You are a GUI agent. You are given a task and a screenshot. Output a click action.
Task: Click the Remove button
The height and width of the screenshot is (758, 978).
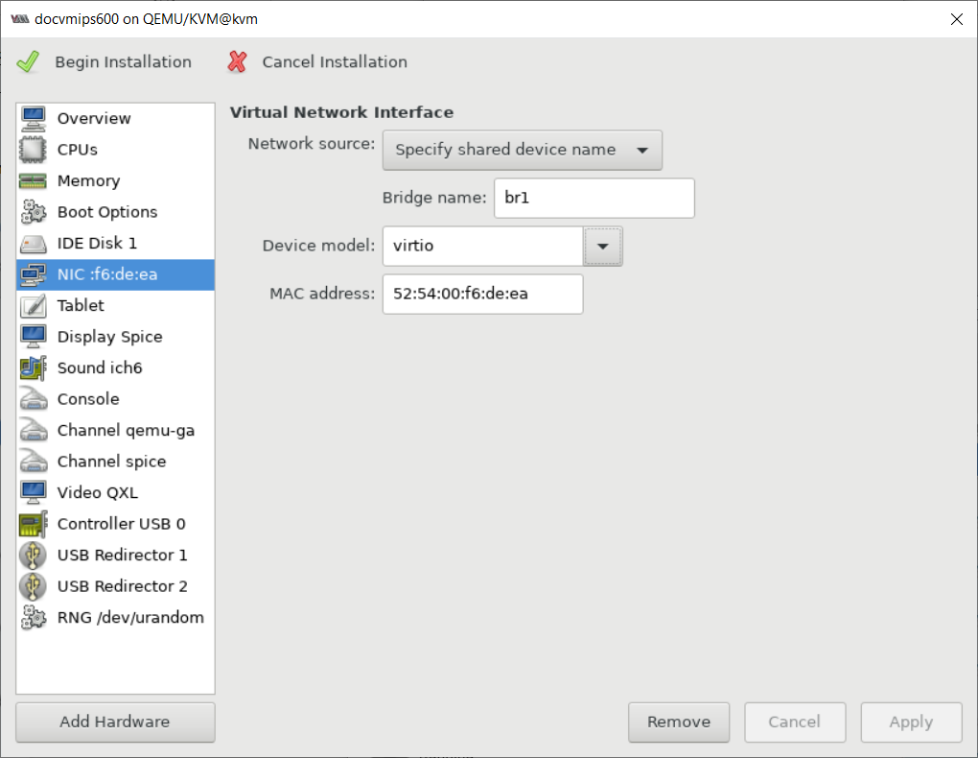[x=679, y=722]
